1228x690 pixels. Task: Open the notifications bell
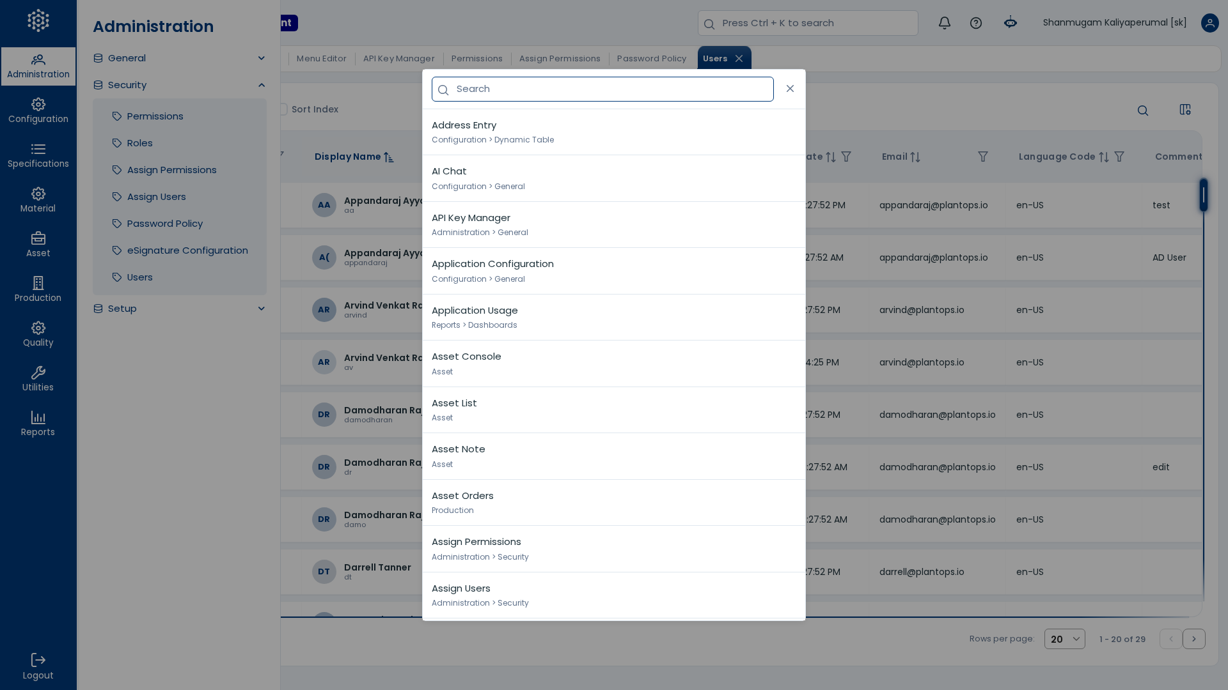945,23
